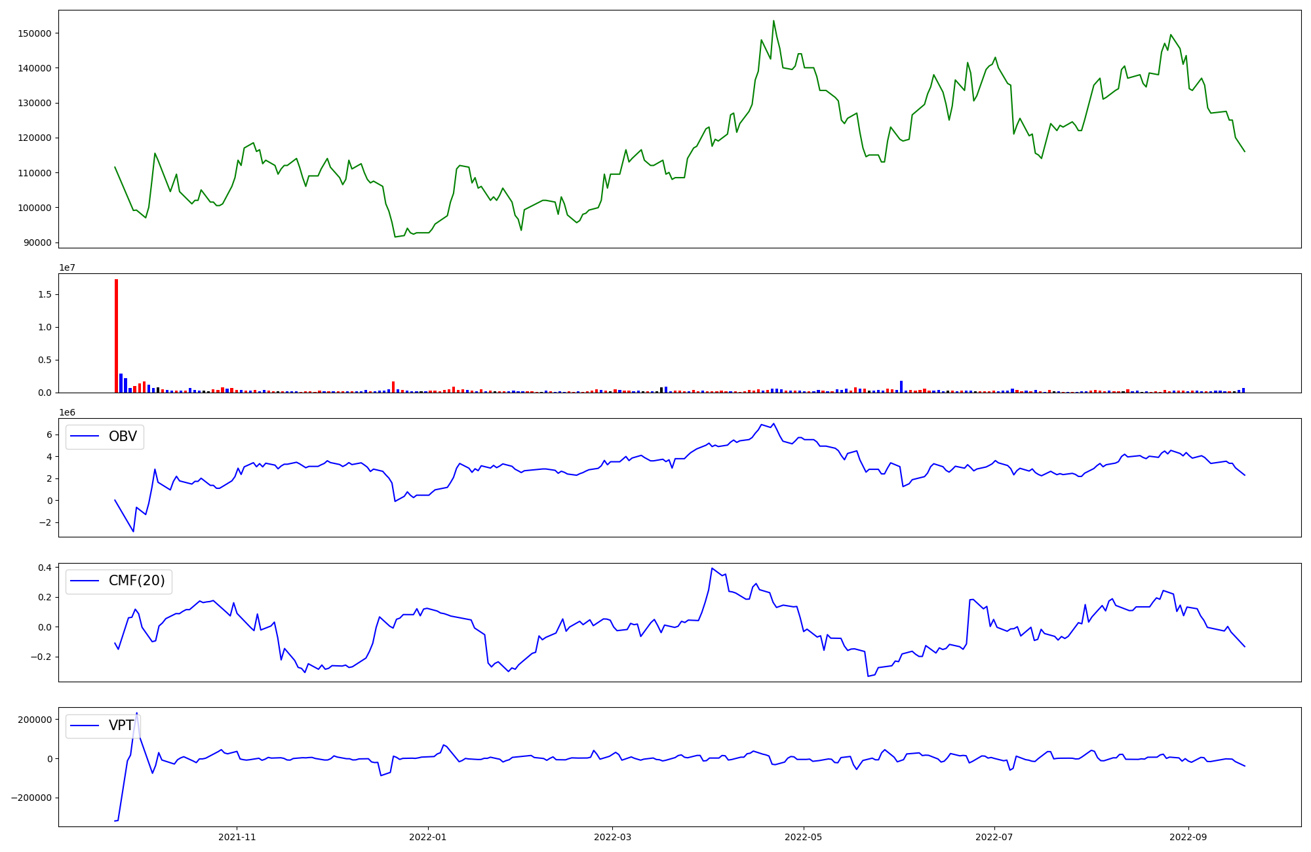The image size is (1311, 852).
Task: Click the highest peak of the green price line
Action: tap(773, 21)
